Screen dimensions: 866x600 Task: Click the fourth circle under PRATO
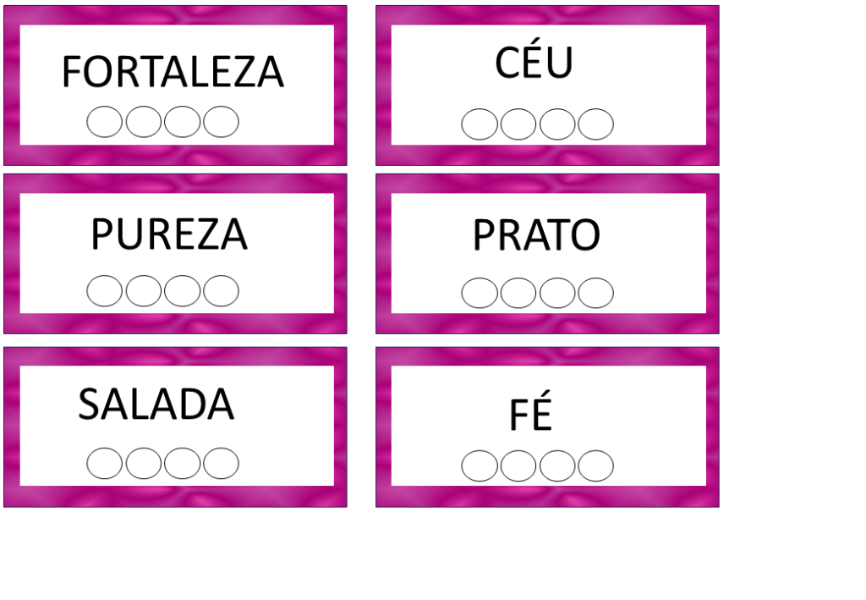595,293
